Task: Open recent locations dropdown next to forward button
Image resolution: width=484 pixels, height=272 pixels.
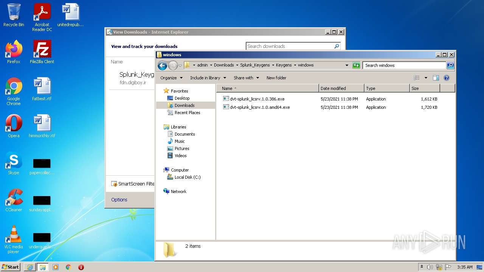Action: tap(180, 65)
